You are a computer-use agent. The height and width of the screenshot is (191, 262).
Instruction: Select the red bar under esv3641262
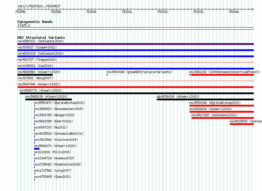point(222,75)
